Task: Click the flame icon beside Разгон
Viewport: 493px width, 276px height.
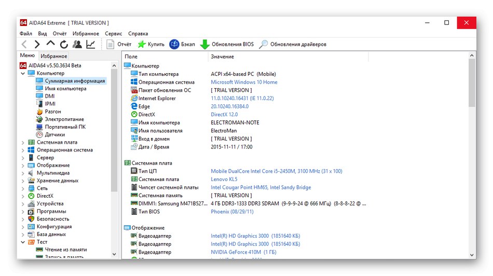Action: click(x=39, y=112)
